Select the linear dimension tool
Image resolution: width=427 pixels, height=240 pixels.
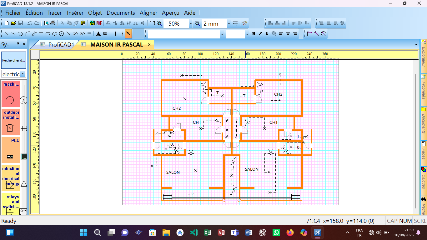tap(310, 34)
